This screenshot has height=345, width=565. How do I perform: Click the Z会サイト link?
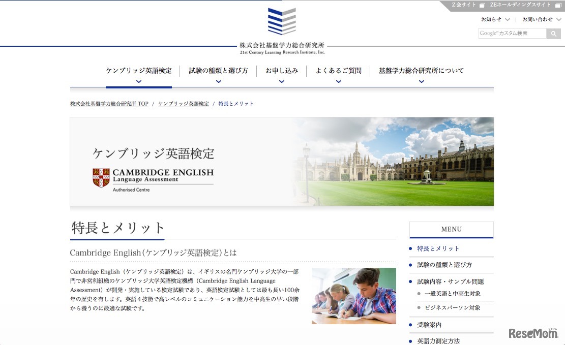tap(464, 5)
